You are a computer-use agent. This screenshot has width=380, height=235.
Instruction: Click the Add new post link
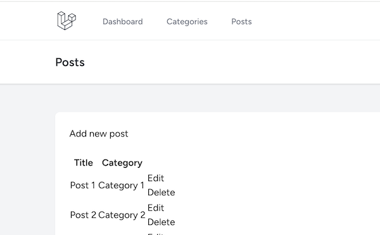[x=99, y=134]
